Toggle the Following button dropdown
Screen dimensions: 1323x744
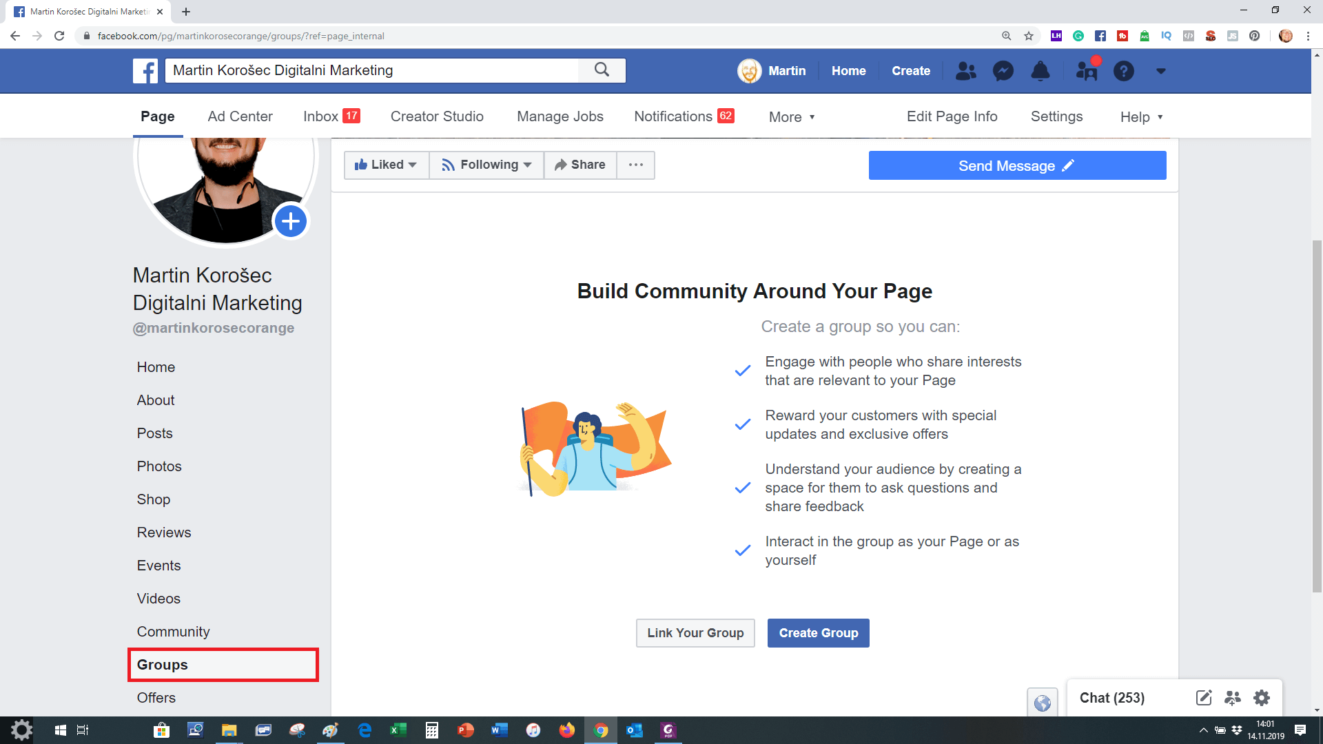pyautogui.click(x=486, y=165)
